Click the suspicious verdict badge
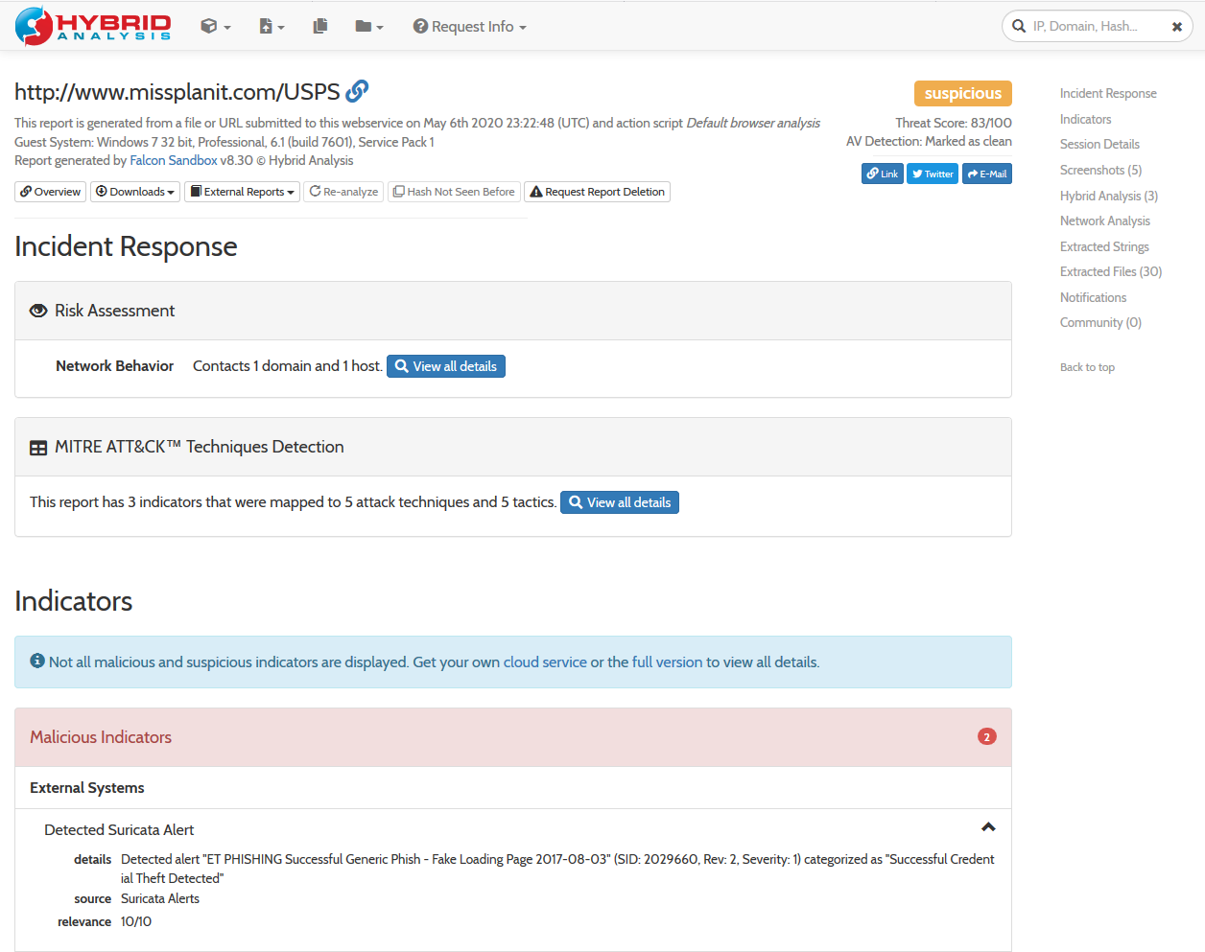This screenshot has width=1205, height=952. pos(963,93)
